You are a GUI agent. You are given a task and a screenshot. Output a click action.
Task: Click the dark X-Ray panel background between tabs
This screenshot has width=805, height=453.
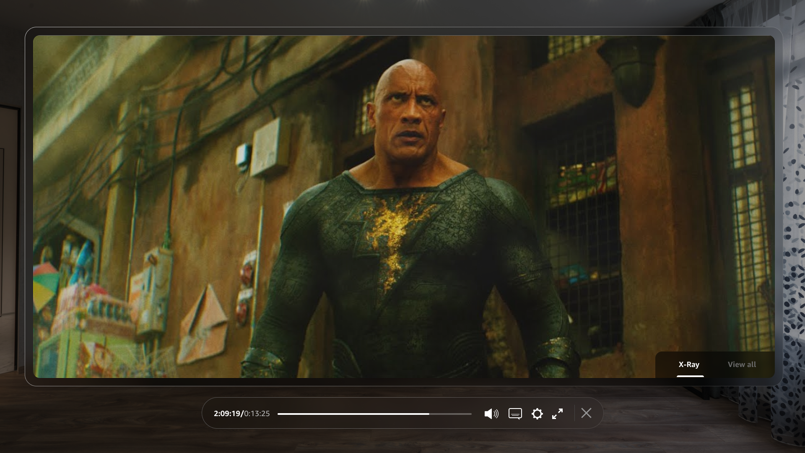pos(714,364)
